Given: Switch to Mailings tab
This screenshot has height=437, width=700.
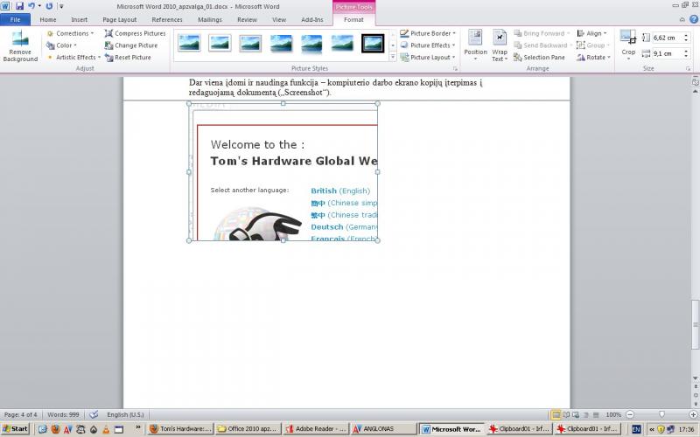Looking at the screenshot, I should (x=210, y=19).
